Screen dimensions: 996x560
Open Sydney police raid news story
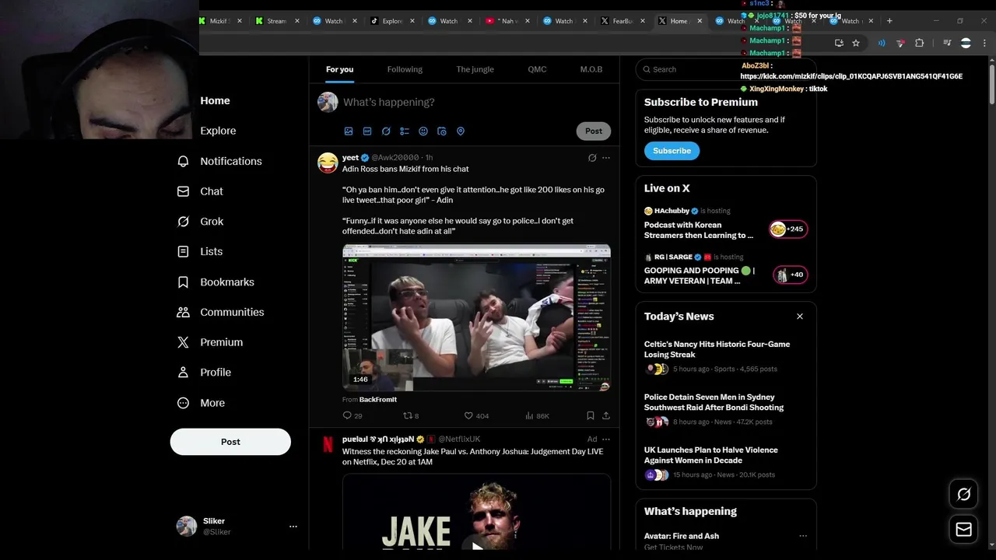coord(725,409)
